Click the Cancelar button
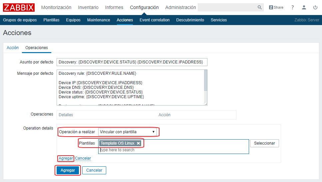 [94, 170]
